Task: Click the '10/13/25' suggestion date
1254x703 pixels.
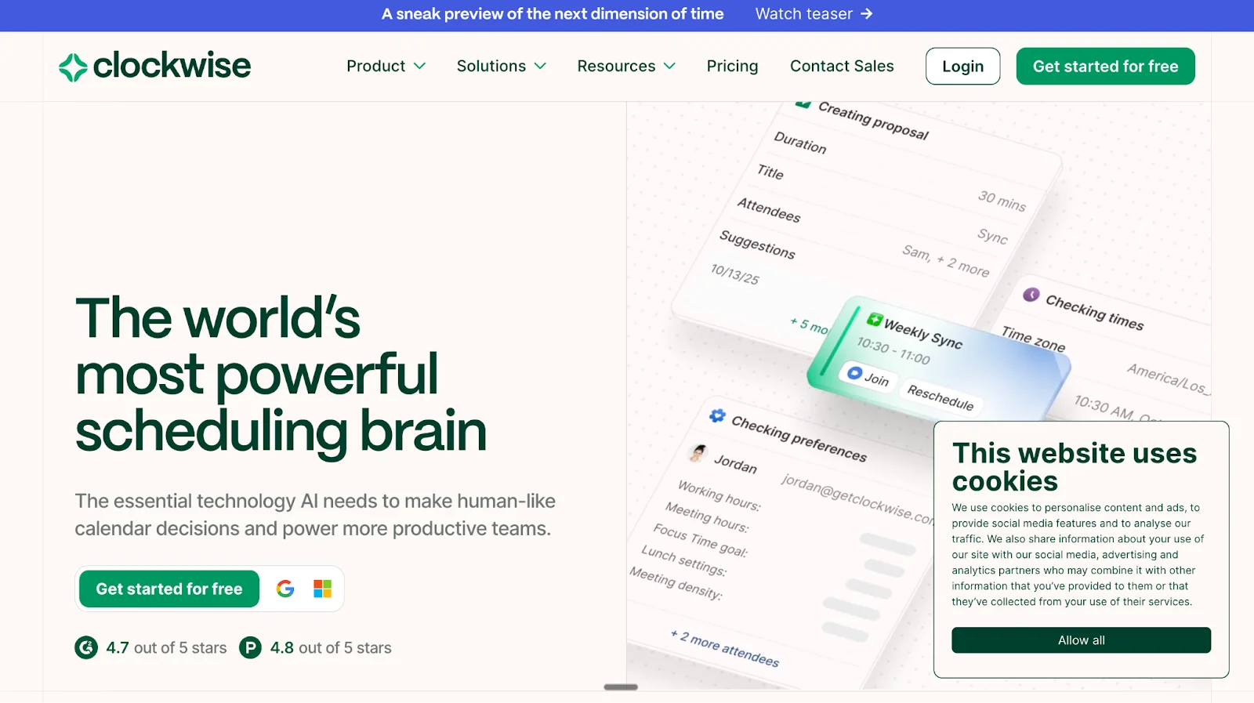Action: click(x=735, y=274)
